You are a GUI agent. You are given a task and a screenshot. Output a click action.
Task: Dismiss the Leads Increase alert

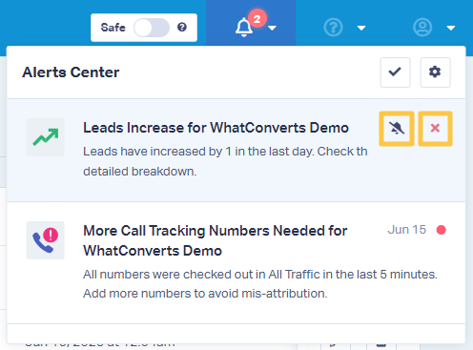[x=435, y=129]
